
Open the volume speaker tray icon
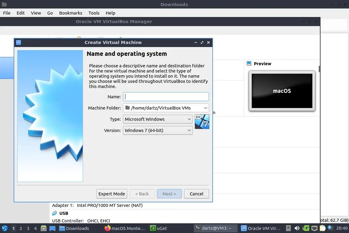pos(297,228)
